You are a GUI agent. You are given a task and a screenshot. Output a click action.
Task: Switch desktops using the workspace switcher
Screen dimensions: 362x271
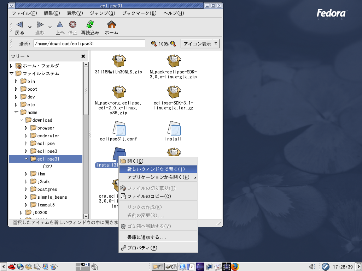click(x=83, y=267)
